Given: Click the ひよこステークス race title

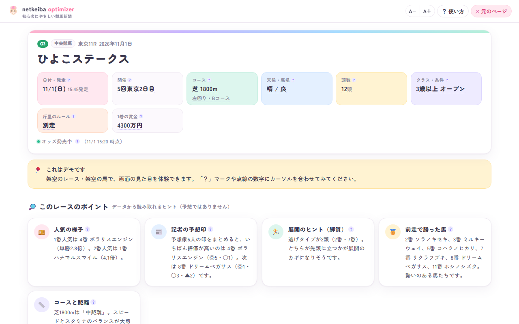Looking at the screenshot, I should 84,59.
